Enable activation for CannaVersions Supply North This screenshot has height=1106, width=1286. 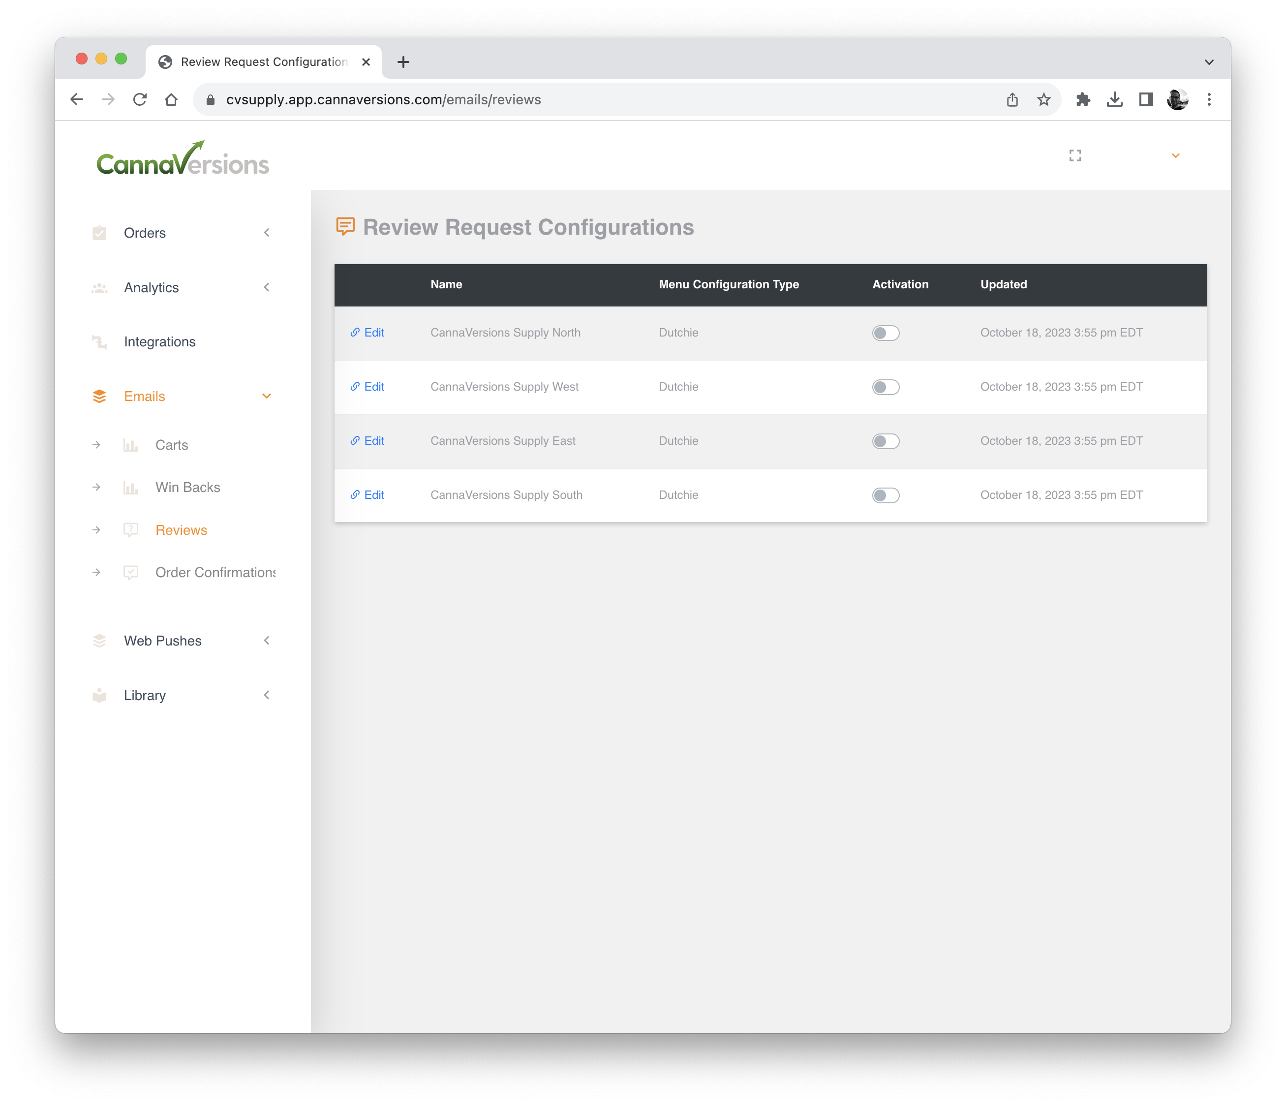tap(885, 333)
